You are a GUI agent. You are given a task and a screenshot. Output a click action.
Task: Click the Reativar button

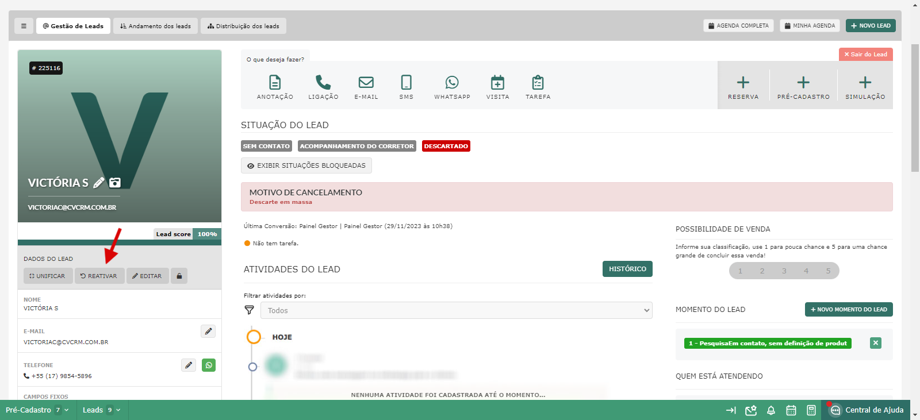(x=99, y=276)
